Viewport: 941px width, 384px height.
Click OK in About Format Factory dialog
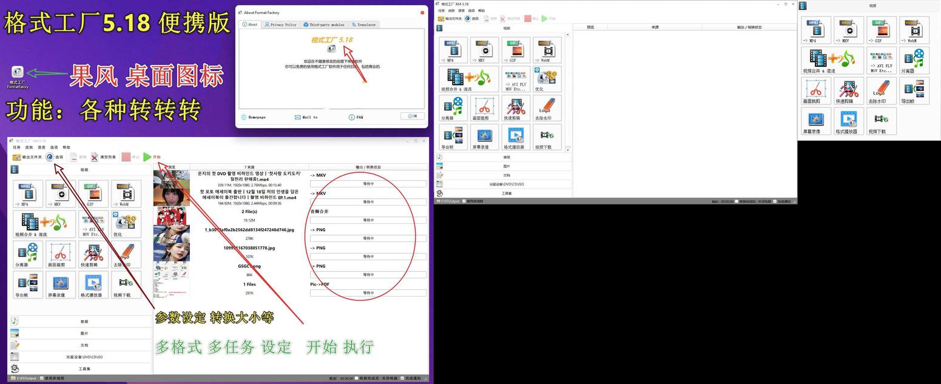[x=413, y=116]
